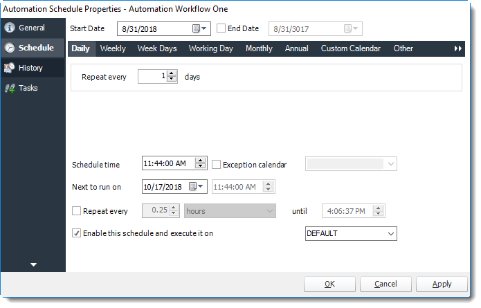
Task: Switch to the Other tab
Action: pos(403,48)
